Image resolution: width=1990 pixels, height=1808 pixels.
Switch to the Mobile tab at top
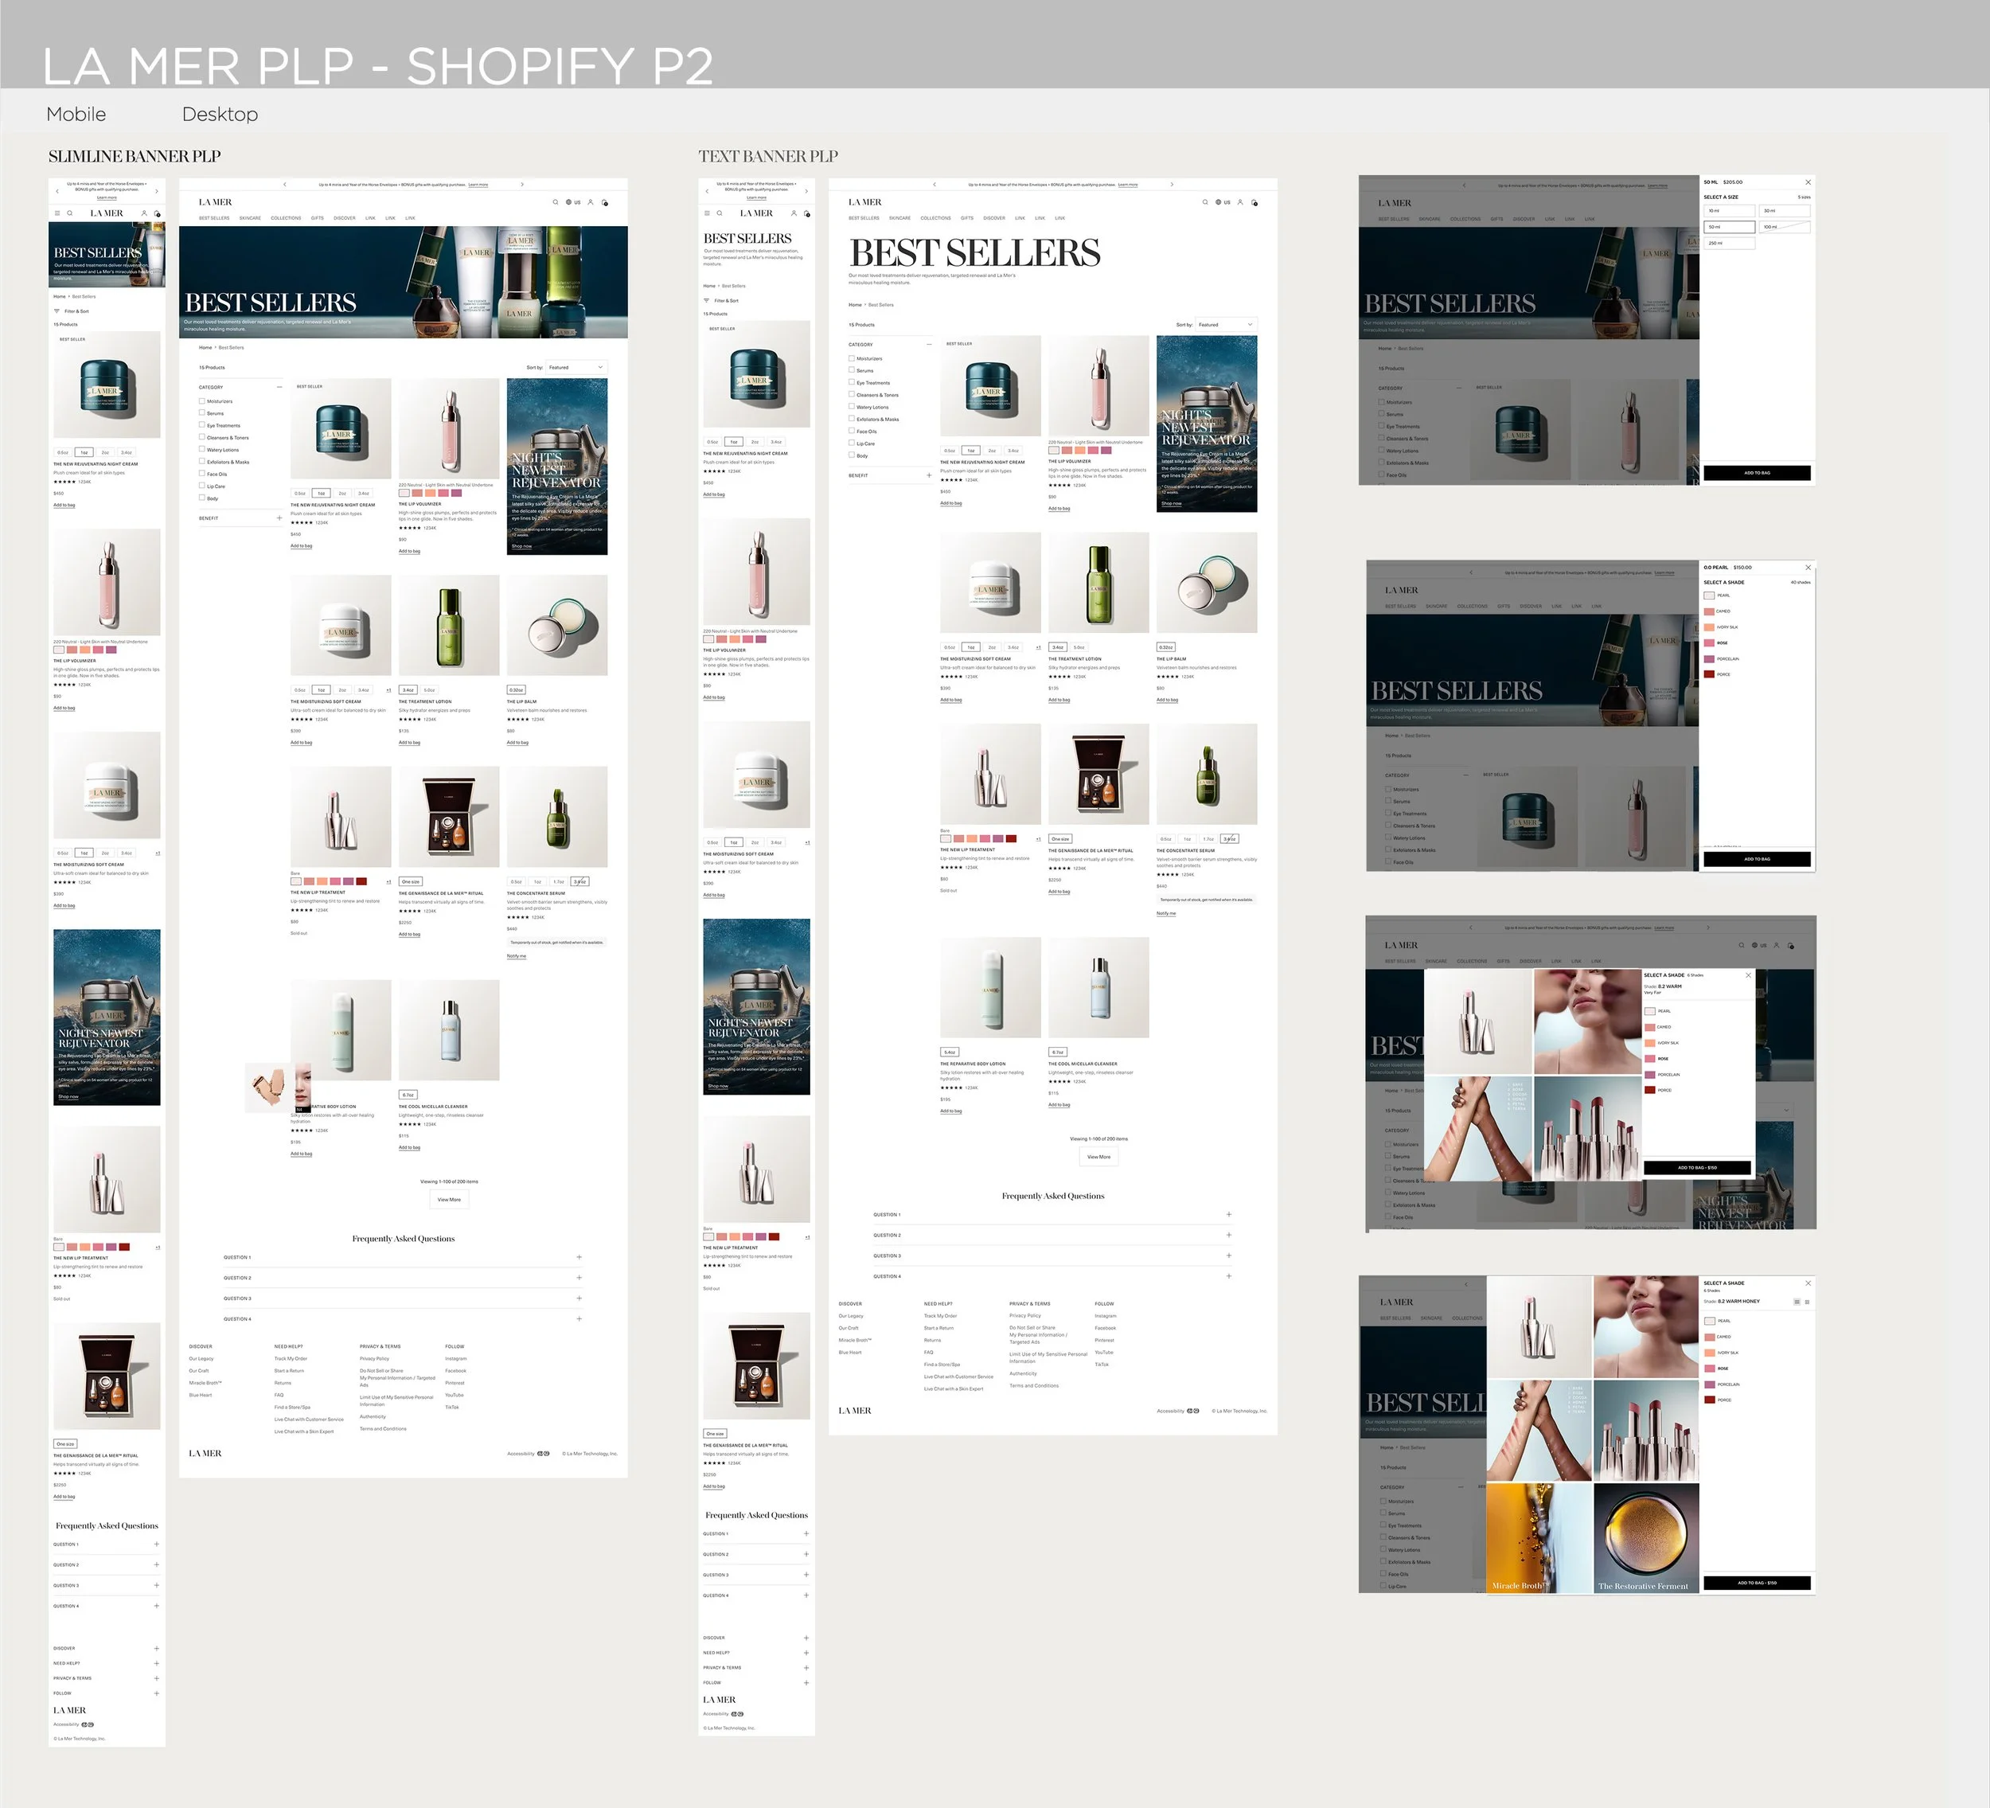pos(76,115)
